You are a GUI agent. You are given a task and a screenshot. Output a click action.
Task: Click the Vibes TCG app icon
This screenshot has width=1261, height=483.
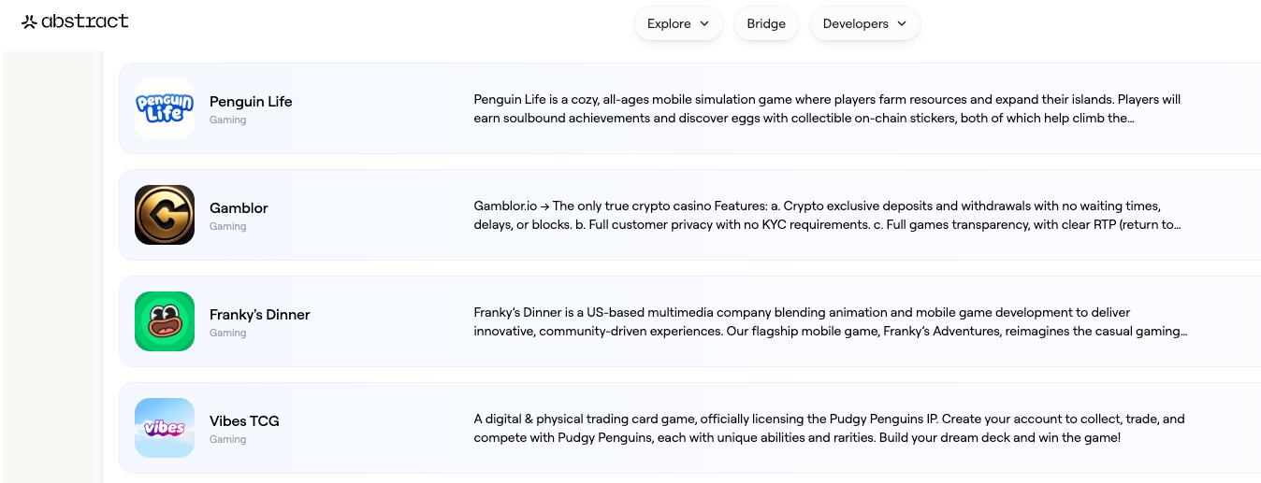165,428
